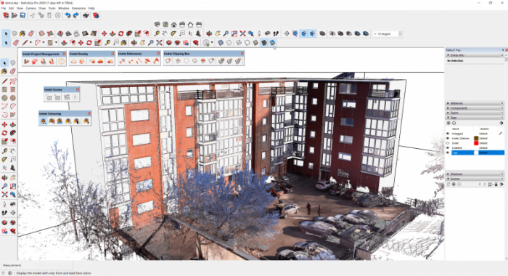Click Update Scene refresh button
508x276 pixels.
448,184
